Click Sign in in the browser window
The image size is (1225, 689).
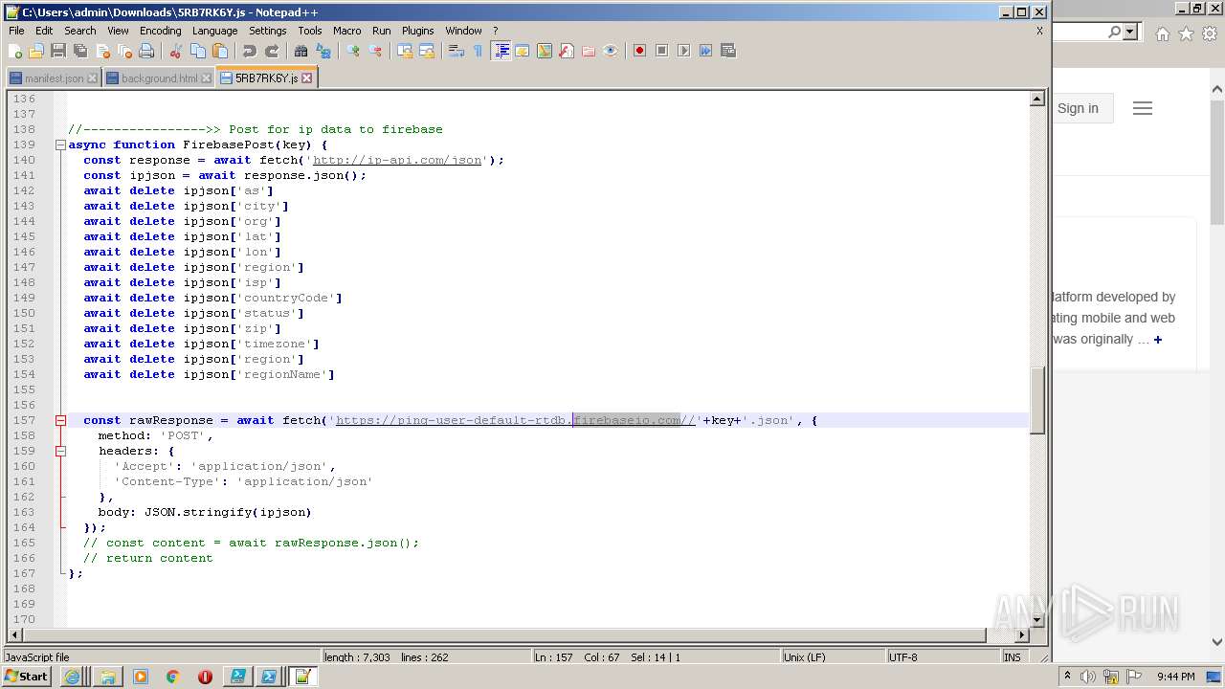1078,108
